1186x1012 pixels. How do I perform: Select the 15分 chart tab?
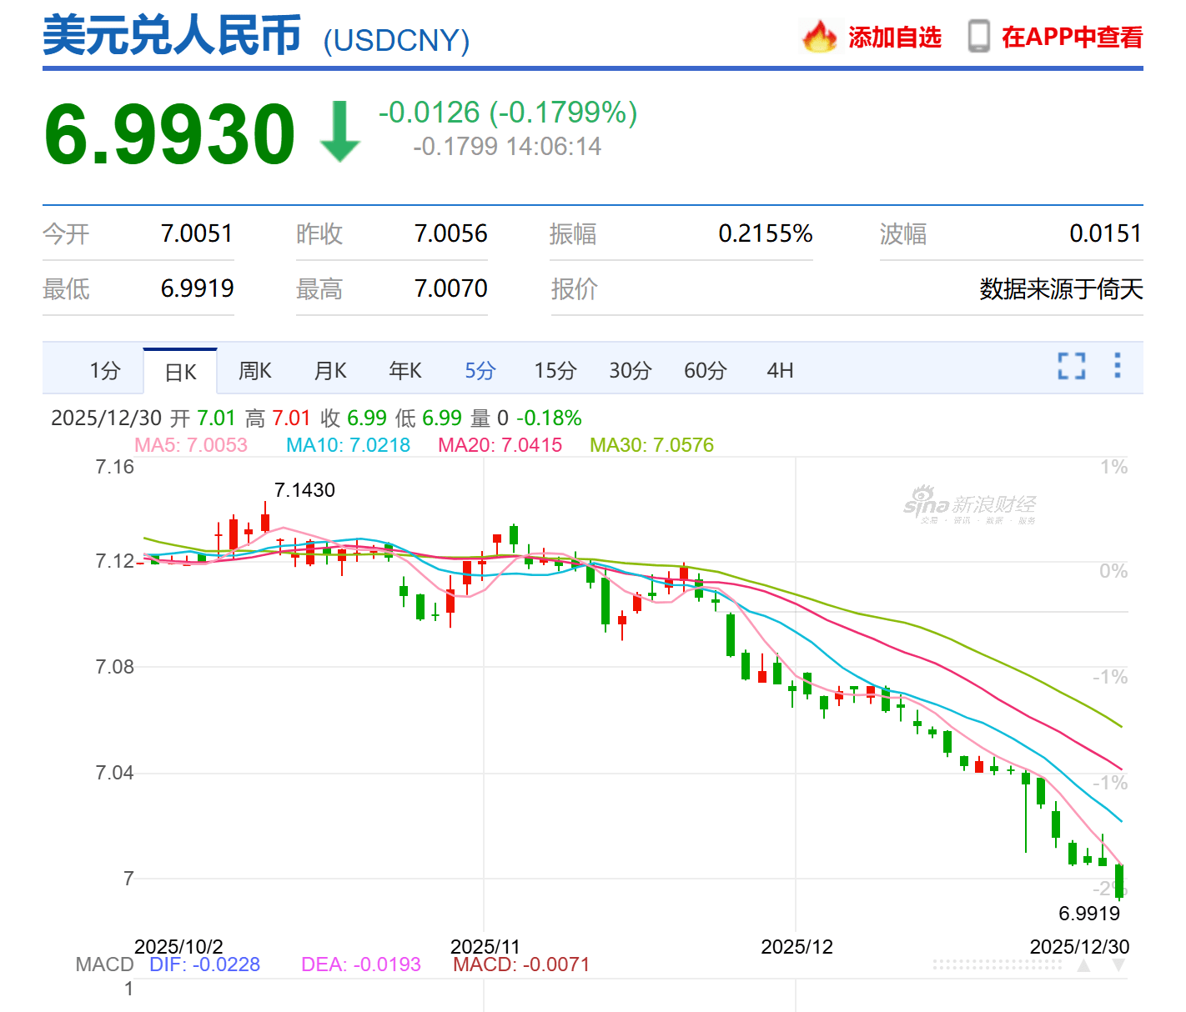pyautogui.click(x=555, y=370)
